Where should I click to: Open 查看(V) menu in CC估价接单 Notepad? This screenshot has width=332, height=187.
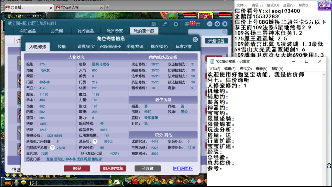261,69
